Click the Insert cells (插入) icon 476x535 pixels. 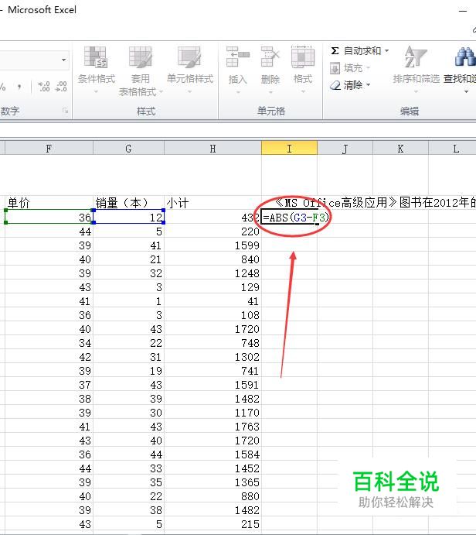pos(238,57)
